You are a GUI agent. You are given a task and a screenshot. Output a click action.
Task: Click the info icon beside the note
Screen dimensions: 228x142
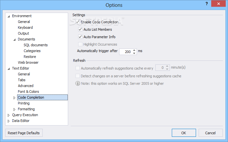click(78, 83)
